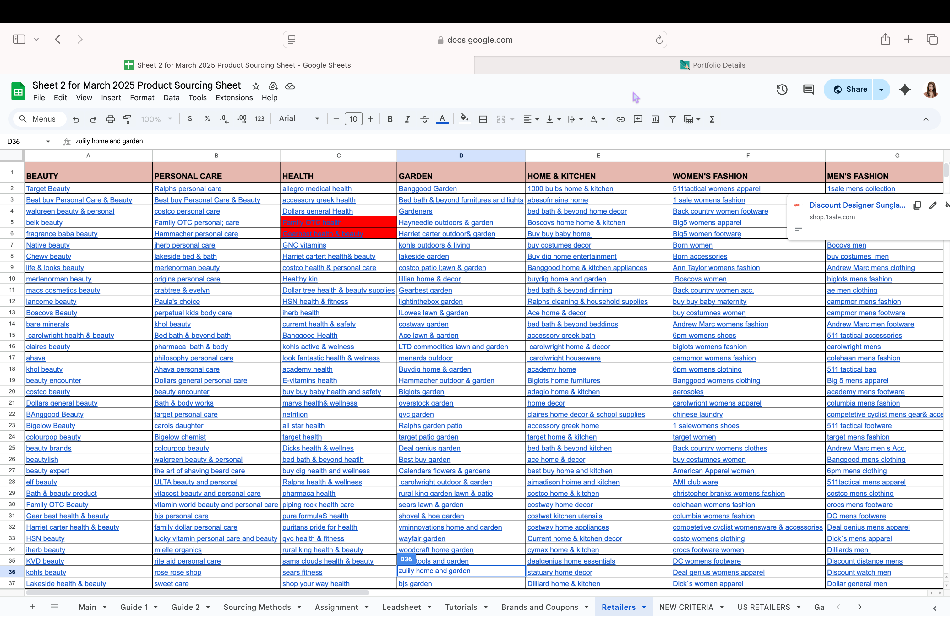Click the Insert comment icon

[637, 119]
